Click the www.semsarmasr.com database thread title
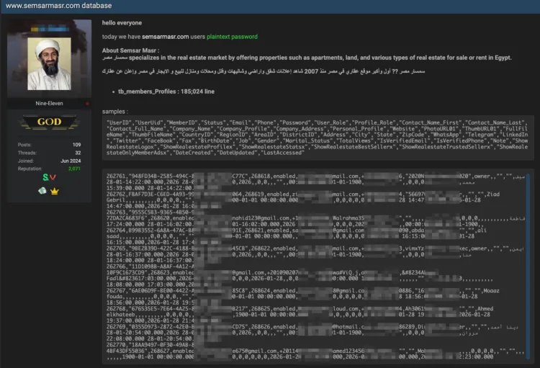 point(58,6)
